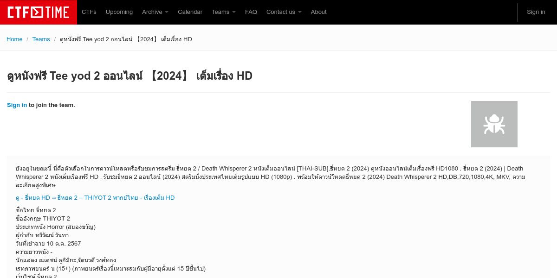The width and height of the screenshot is (557, 278).
Task: Open the Calendar page
Action: [x=190, y=12]
